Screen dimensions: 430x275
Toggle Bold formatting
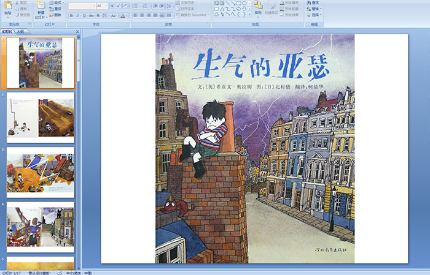tap(71, 15)
